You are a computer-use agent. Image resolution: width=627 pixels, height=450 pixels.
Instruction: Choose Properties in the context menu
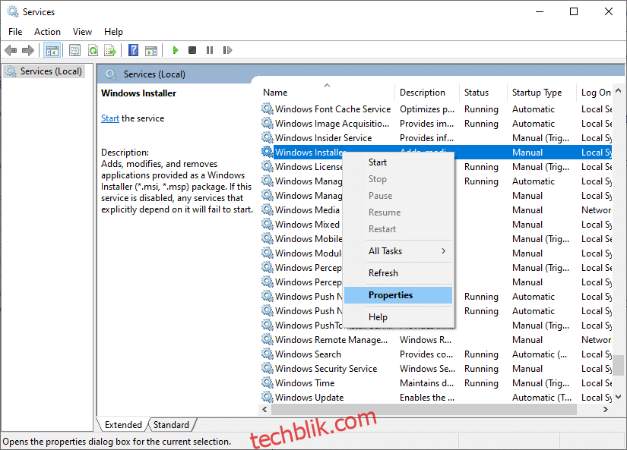(x=398, y=295)
